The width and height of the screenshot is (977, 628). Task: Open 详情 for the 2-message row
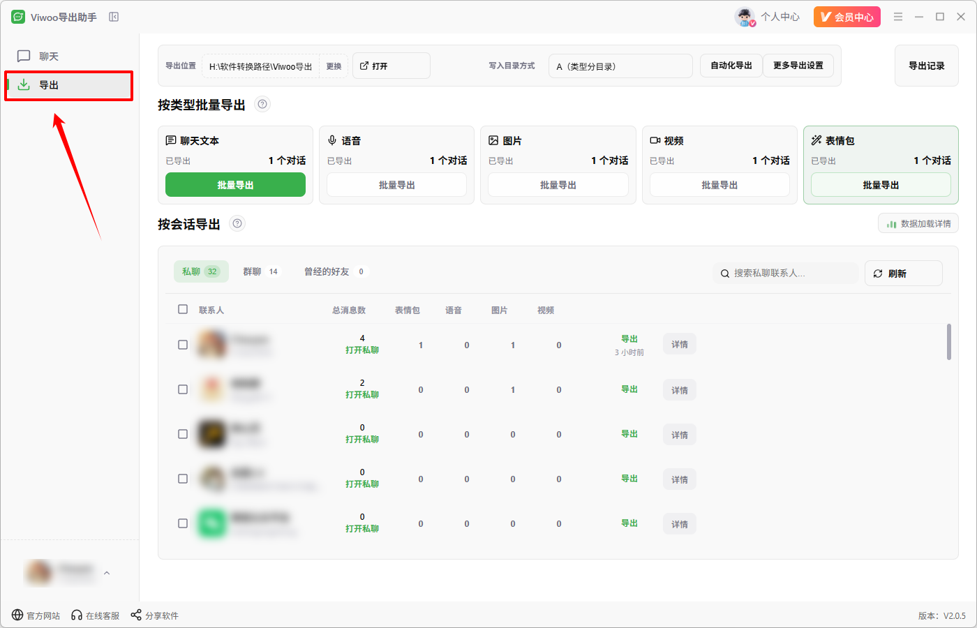coord(680,390)
